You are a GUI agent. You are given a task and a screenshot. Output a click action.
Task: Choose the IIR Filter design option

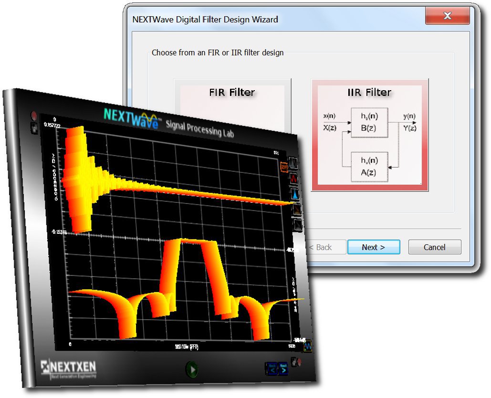coord(369,135)
